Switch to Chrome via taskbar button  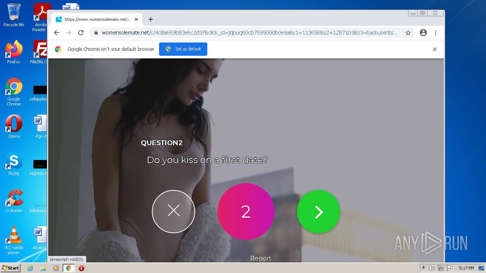(x=68, y=268)
